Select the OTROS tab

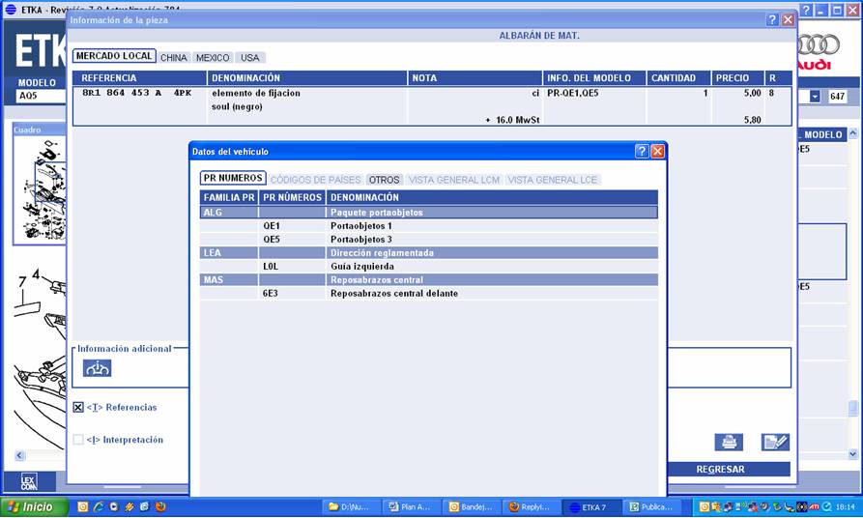click(x=385, y=180)
